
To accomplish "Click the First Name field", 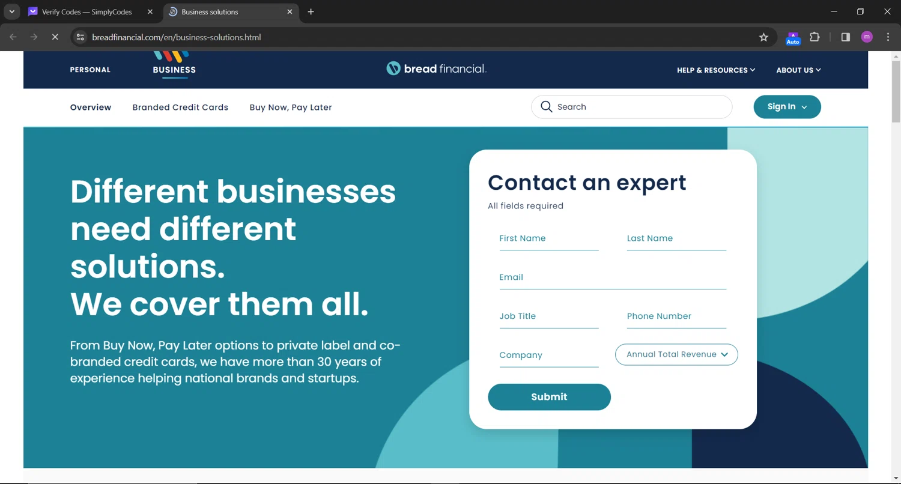I will tap(549, 238).
